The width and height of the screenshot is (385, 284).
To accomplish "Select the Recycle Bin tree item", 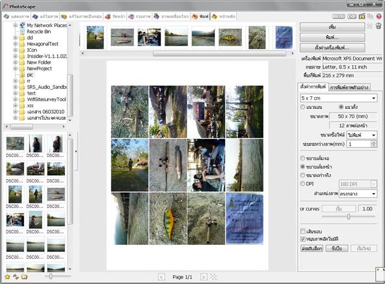I will tap(38, 31).
